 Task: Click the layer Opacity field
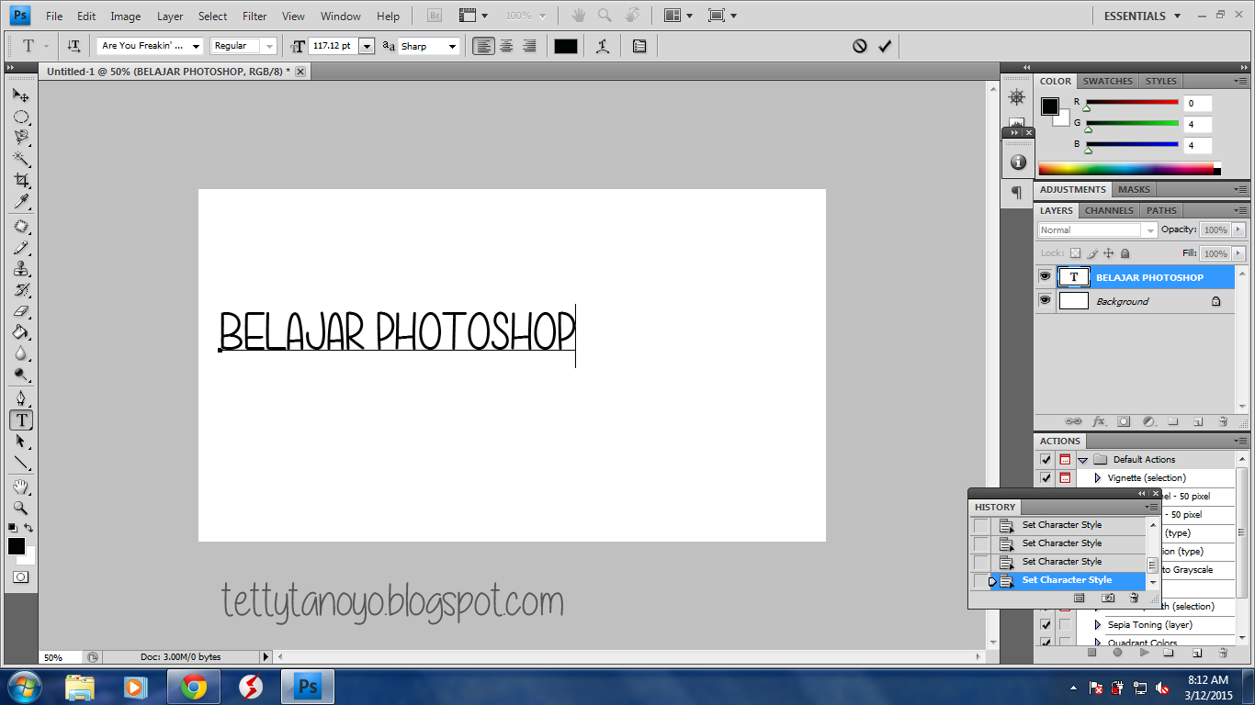coord(1215,230)
